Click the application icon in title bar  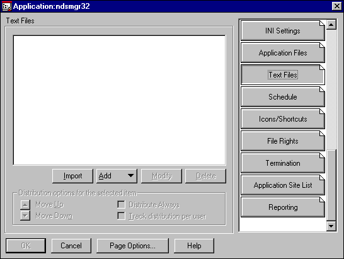coord(6,6)
